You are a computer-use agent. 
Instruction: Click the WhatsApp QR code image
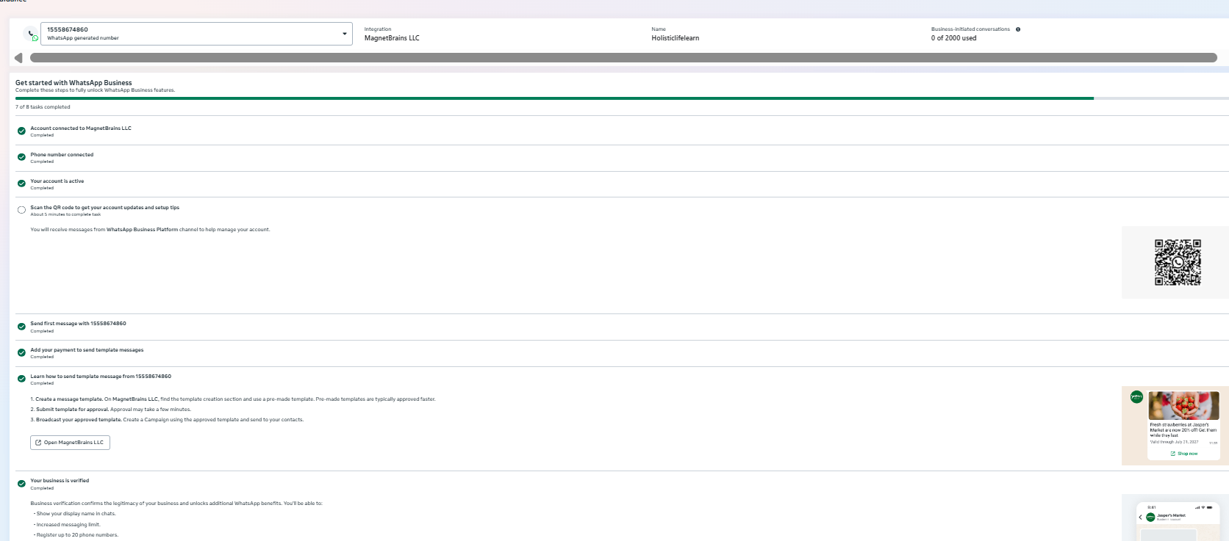1177,262
